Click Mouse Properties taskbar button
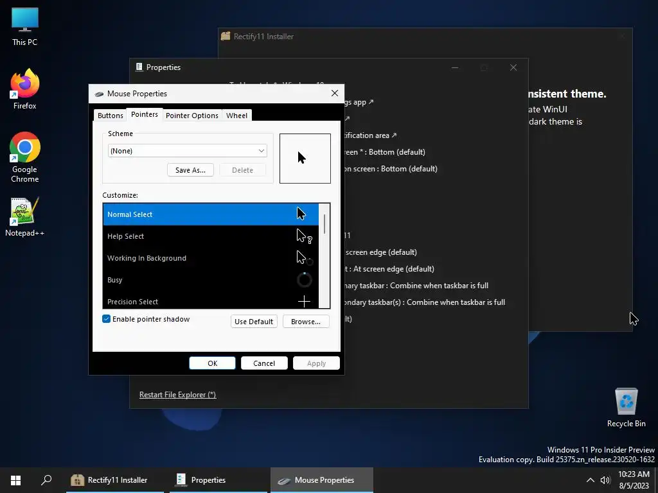Screen dimensions: 658x493 [x=322, y=480]
